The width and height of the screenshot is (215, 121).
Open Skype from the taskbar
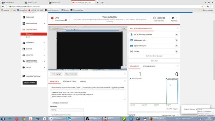coord(75,119)
